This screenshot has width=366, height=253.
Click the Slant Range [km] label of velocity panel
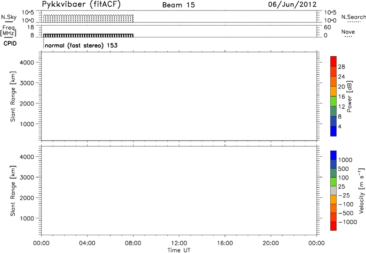[13, 191]
